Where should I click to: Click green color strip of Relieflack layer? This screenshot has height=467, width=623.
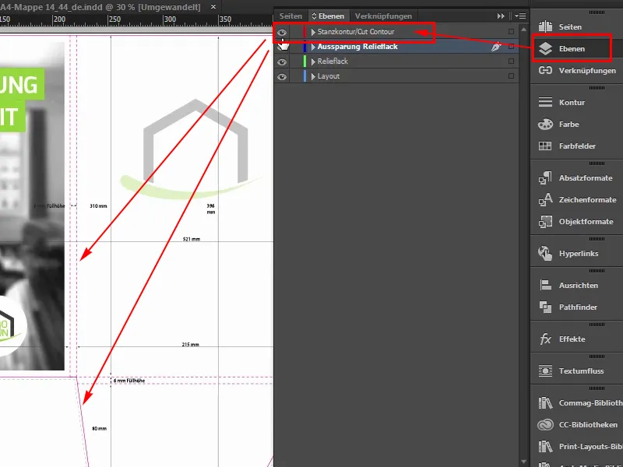tap(304, 61)
